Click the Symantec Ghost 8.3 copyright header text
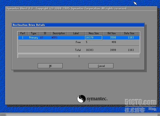The width and height of the screenshot is (160, 116). (x=67, y=8)
